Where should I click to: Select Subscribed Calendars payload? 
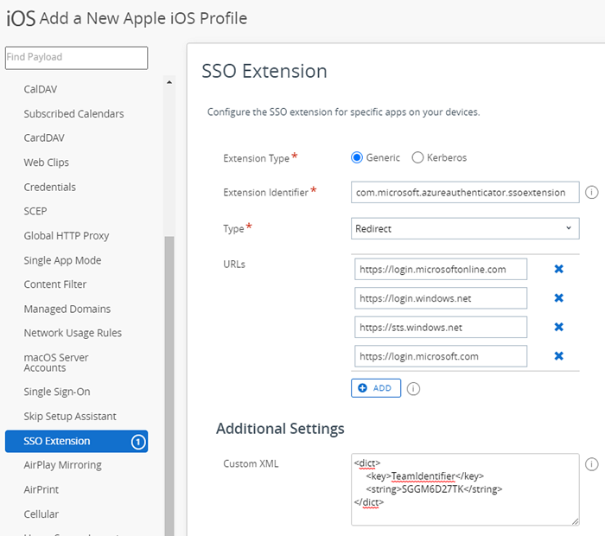73,114
